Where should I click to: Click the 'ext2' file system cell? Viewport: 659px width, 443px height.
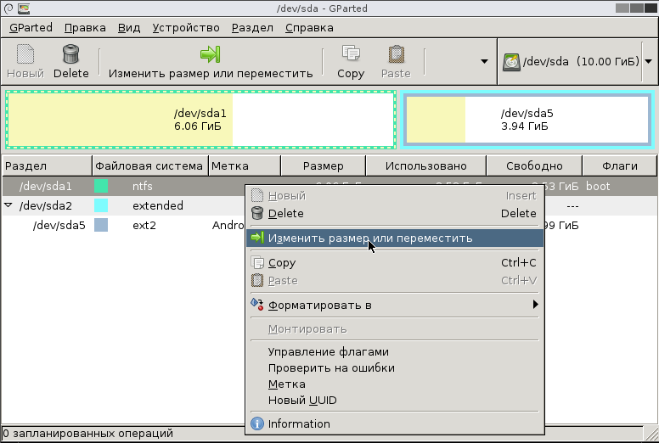tap(144, 225)
